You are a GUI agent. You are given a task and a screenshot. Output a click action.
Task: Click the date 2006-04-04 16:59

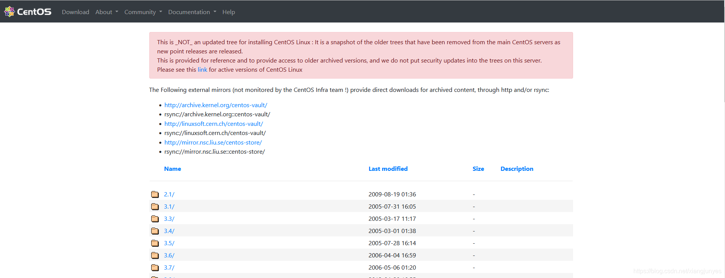tap(392, 256)
